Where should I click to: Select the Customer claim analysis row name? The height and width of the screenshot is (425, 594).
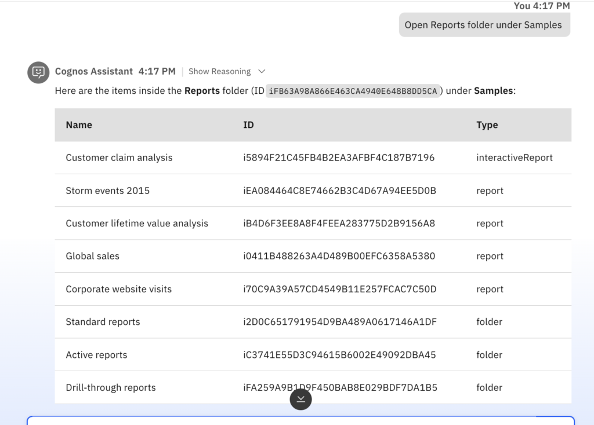[119, 157]
